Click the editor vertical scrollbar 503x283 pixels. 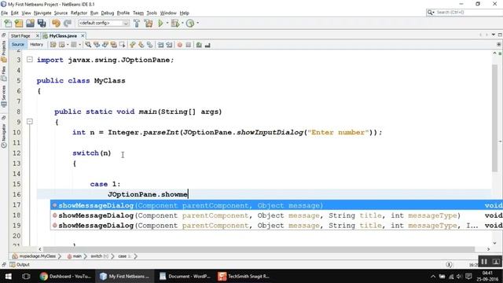click(494, 117)
